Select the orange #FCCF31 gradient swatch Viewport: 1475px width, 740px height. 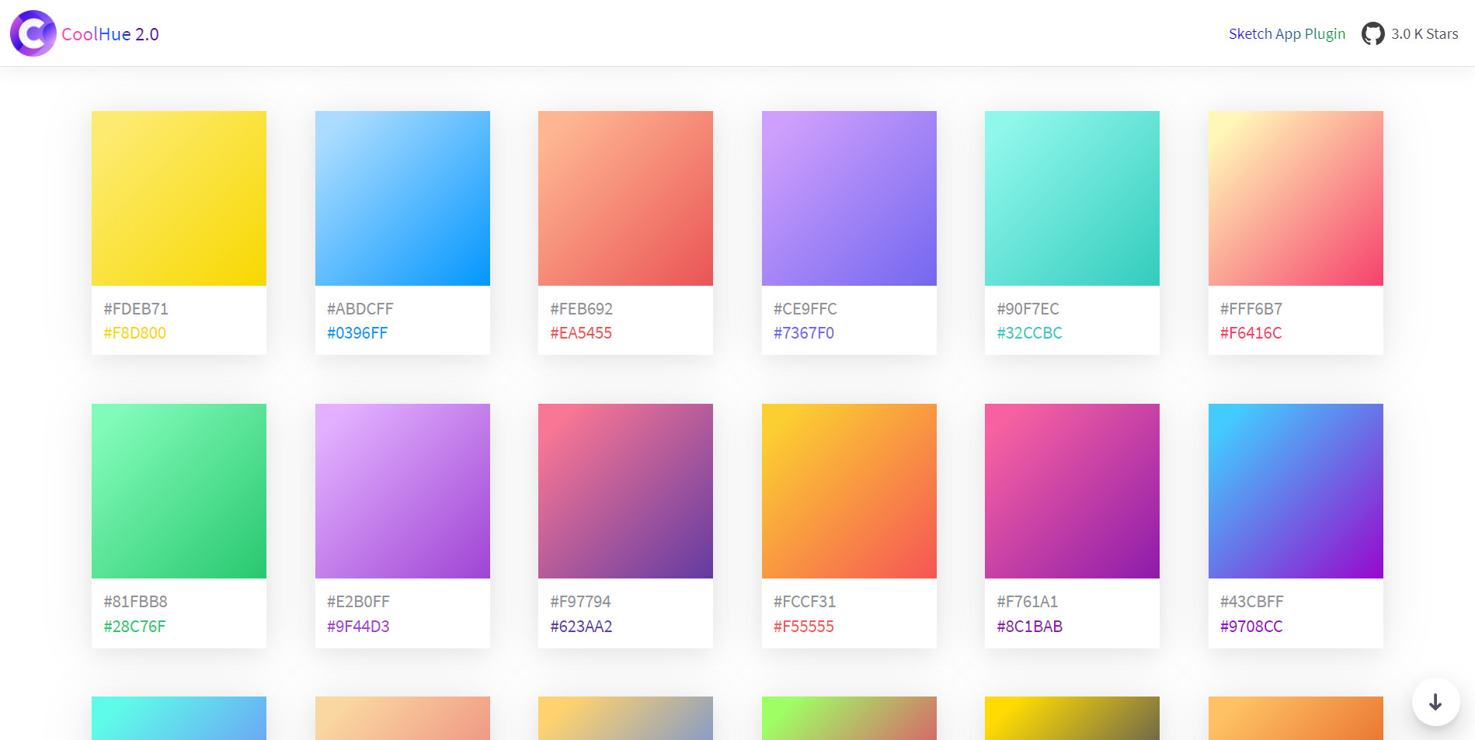[849, 491]
